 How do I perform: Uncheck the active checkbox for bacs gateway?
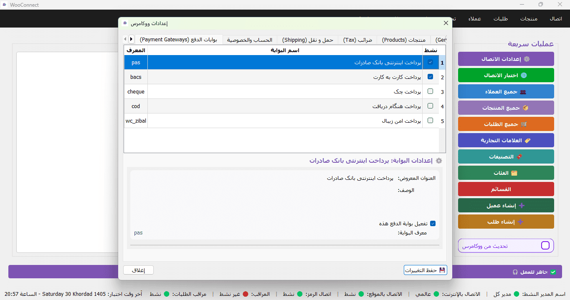(x=431, y=77)
